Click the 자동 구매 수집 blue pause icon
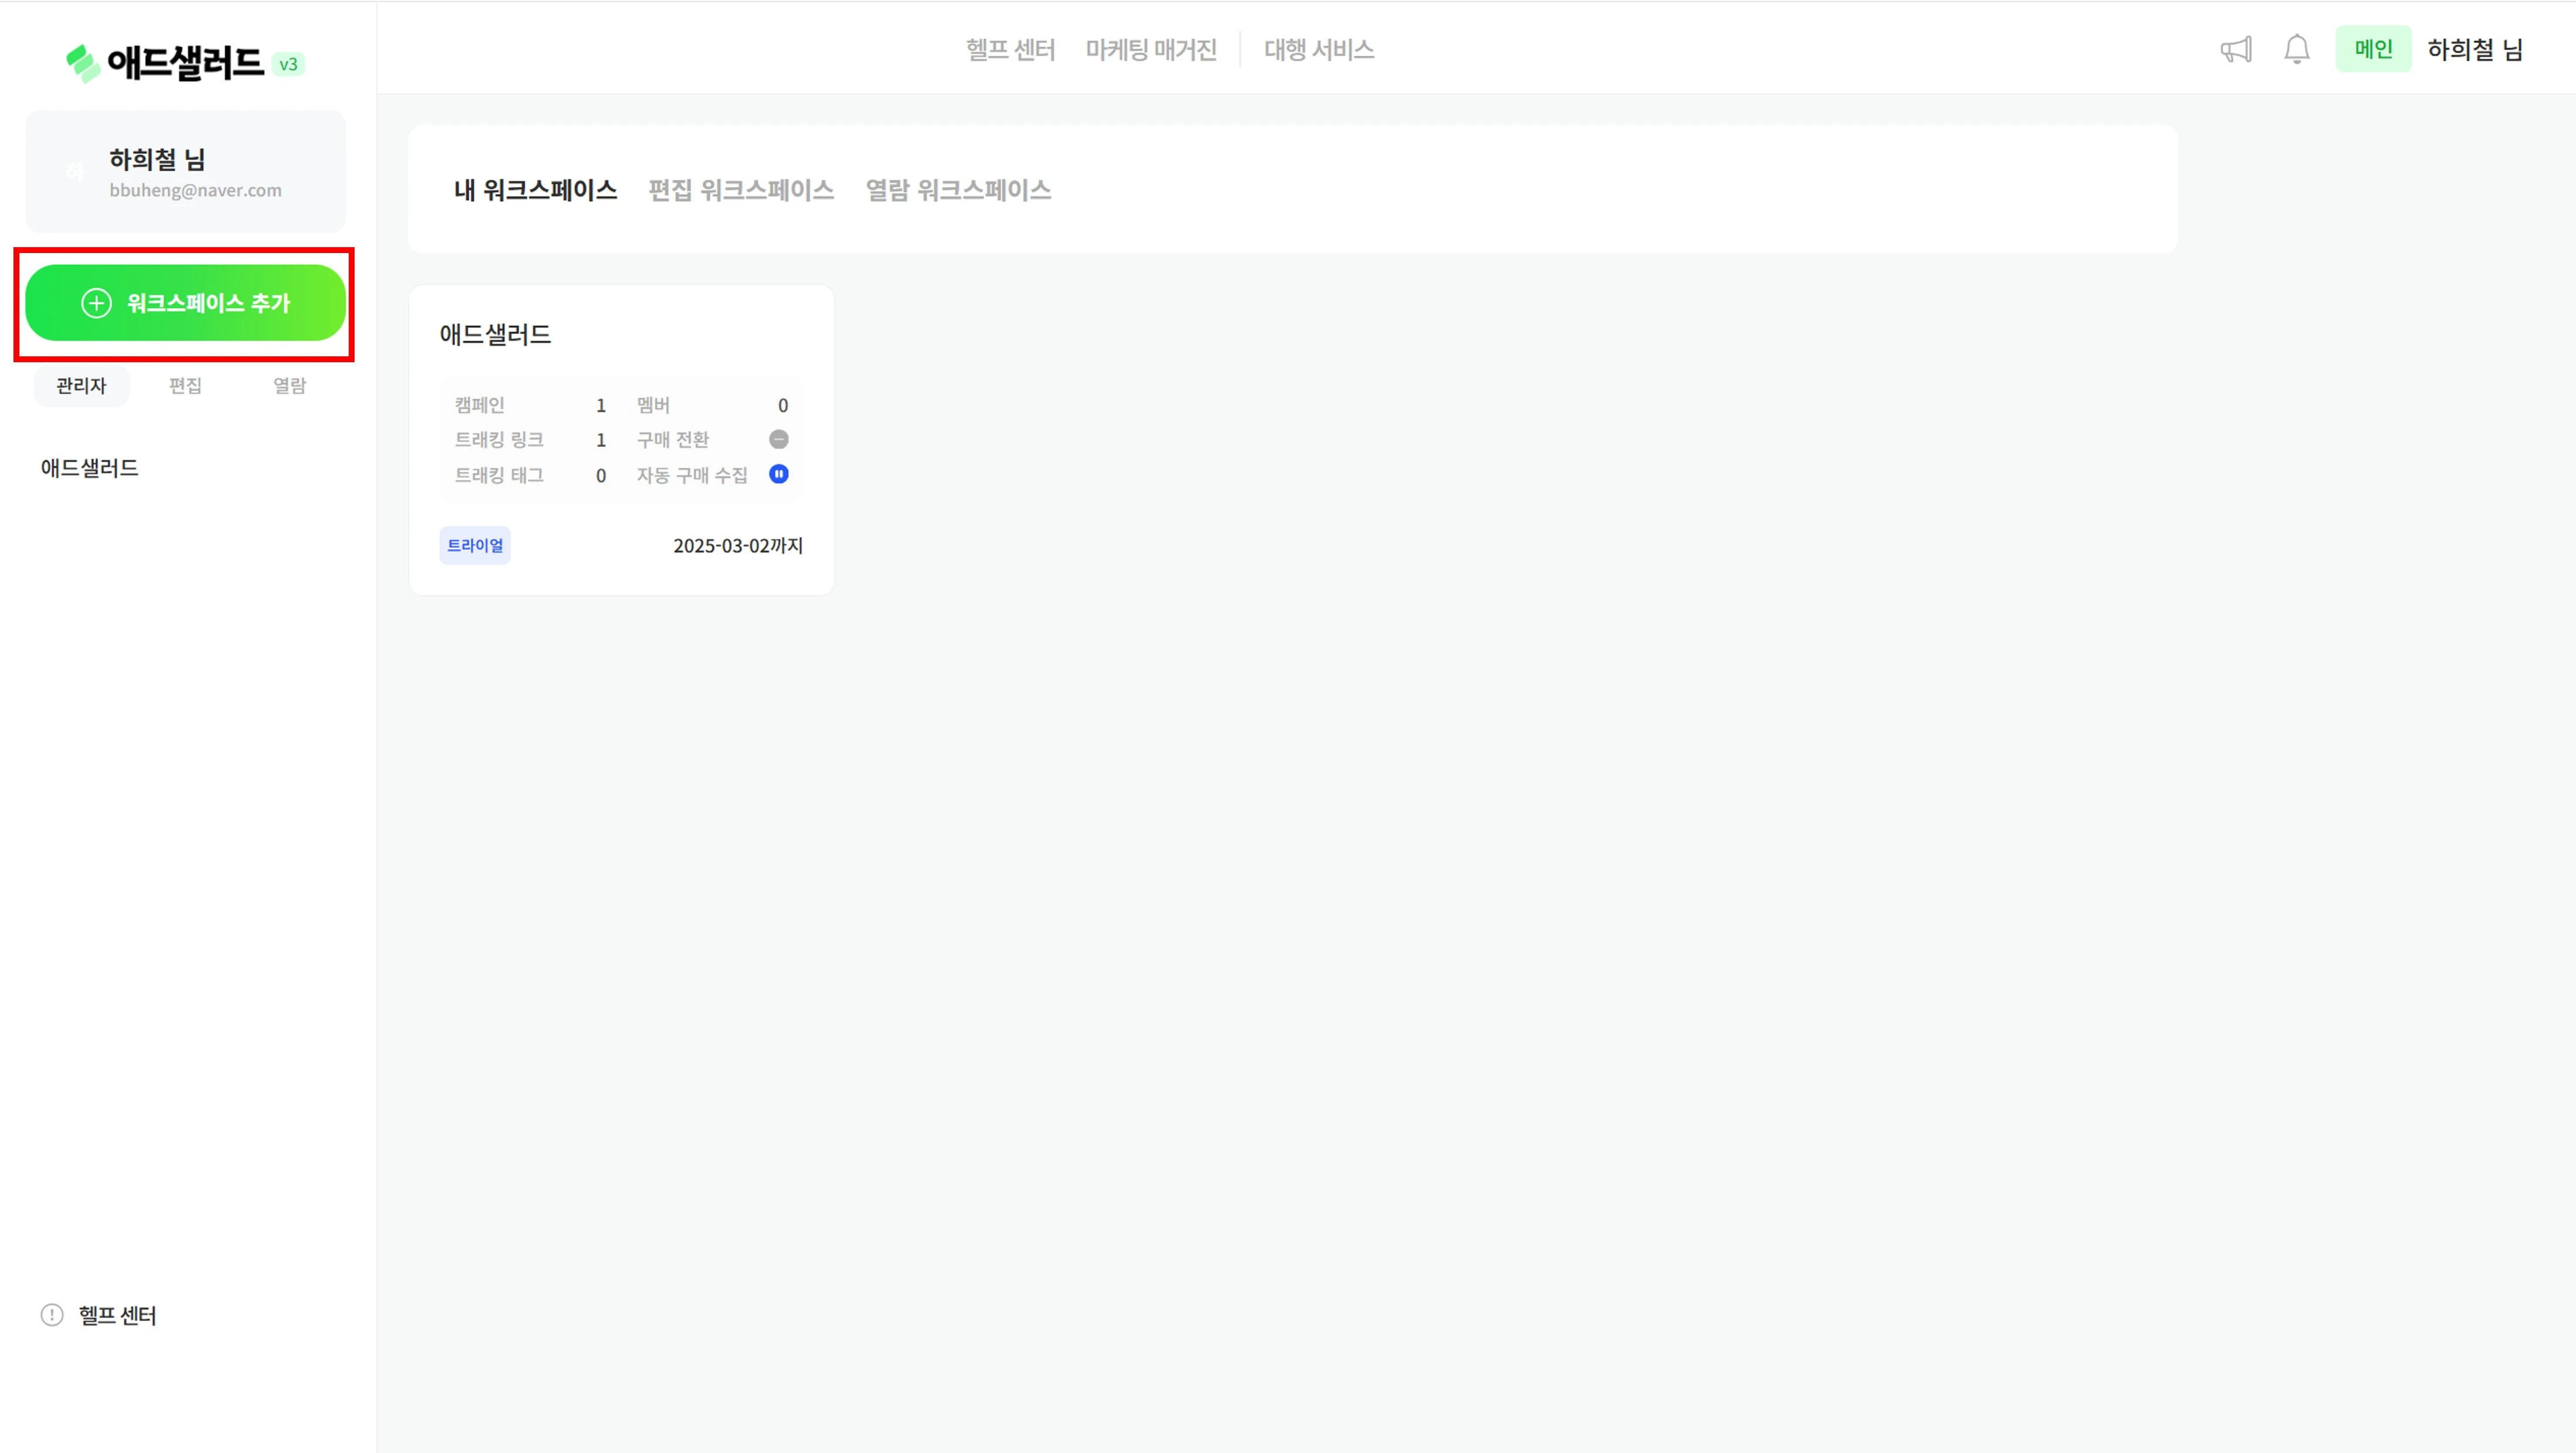 pyautogui.click(x=779, y=474)
